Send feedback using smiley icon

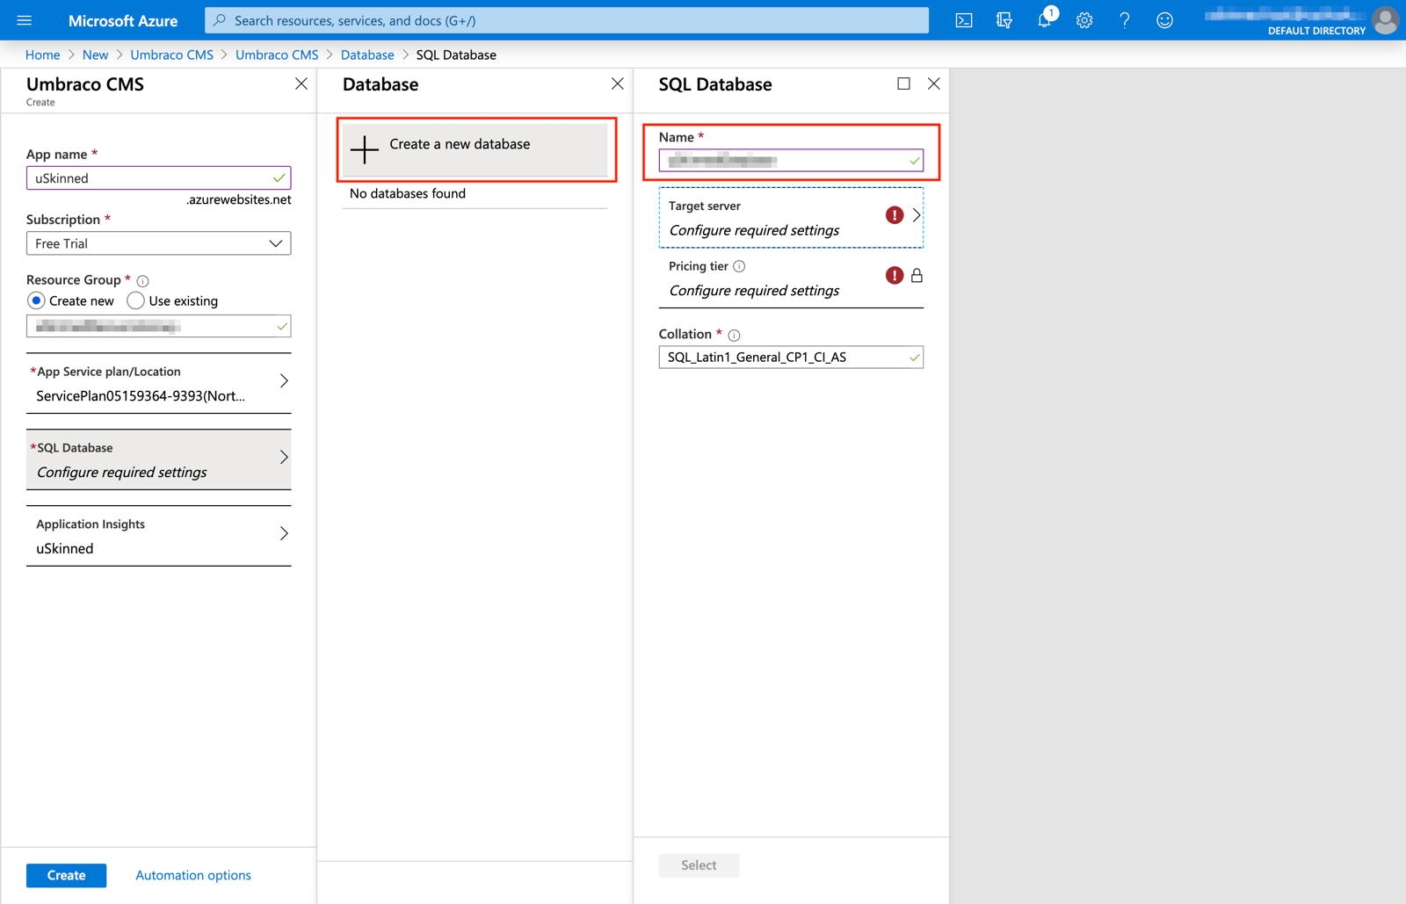(1164, 20)
